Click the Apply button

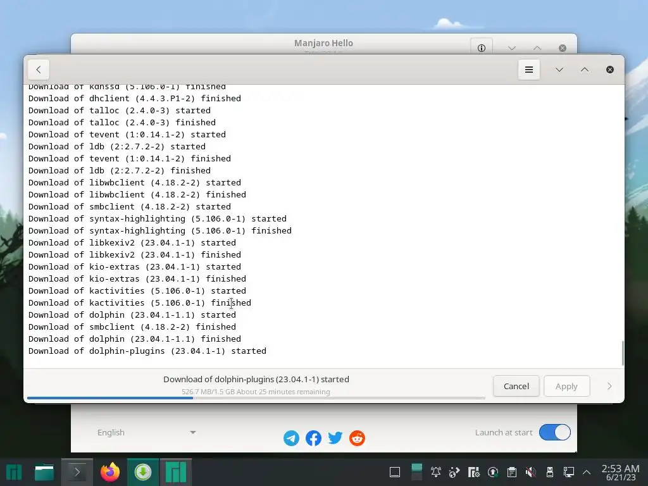click(566, 386)
